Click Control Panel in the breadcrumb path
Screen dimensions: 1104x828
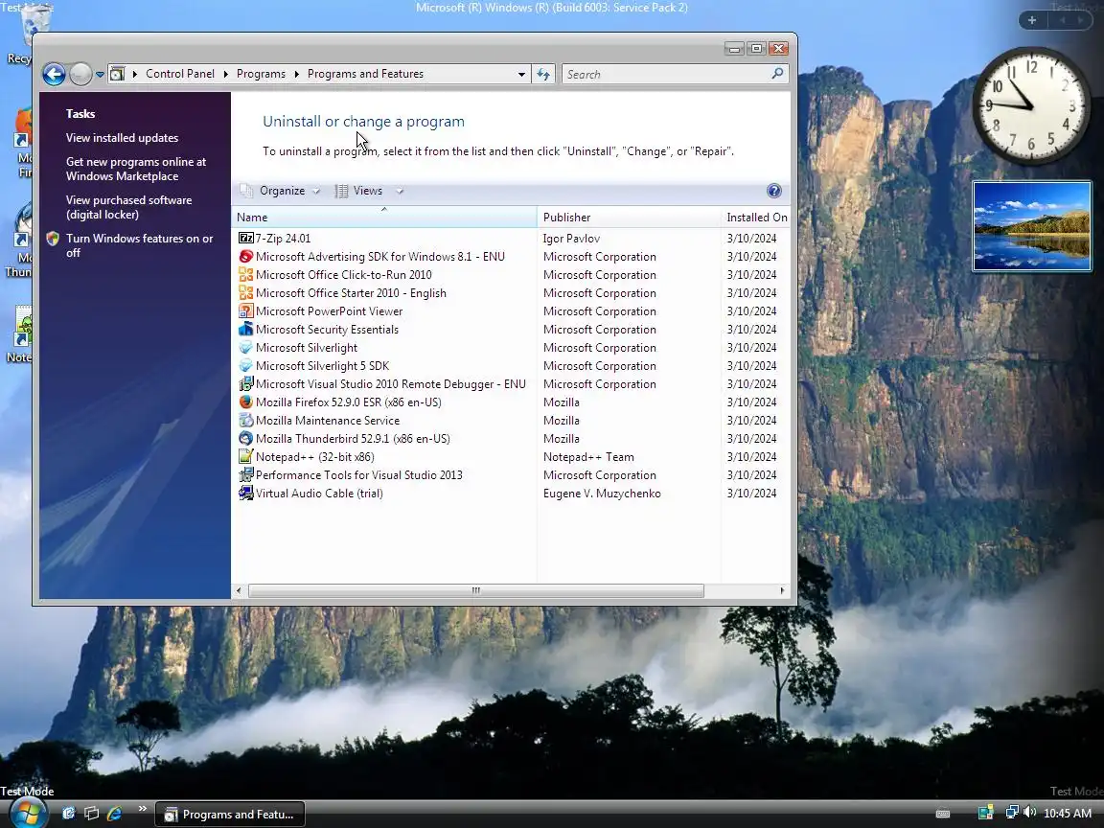[179, 74]
